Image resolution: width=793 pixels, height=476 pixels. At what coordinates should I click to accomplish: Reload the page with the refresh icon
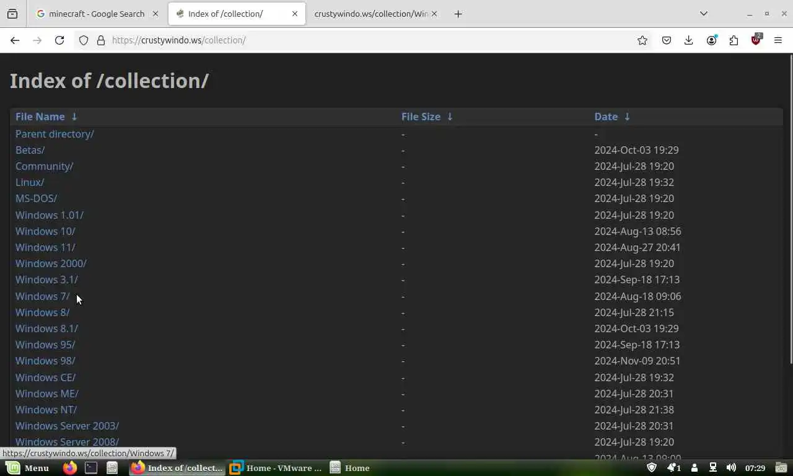coord(59,40)
